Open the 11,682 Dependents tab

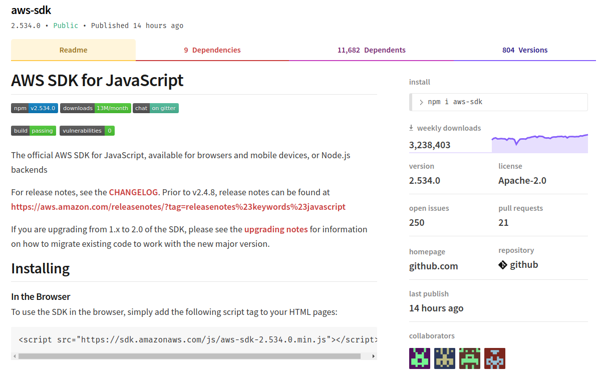click(x=372, y=50)
